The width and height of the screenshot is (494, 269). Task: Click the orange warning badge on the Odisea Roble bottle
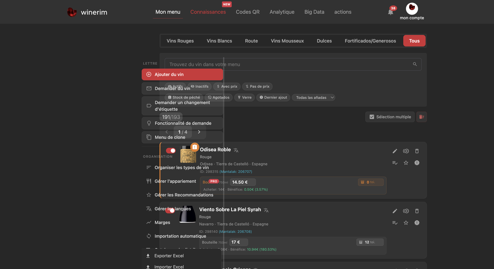point(195,147)
